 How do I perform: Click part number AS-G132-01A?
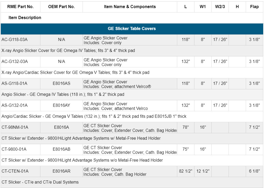[14, 105]
